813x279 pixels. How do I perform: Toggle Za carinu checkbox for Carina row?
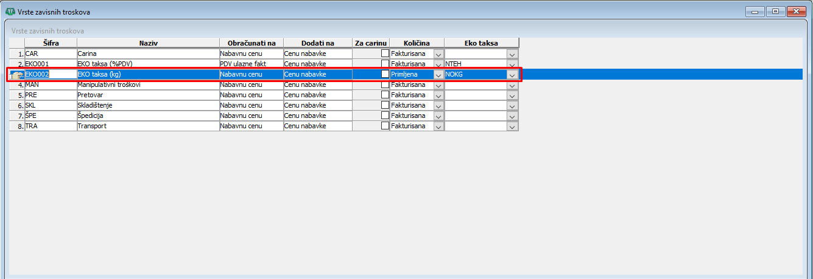click(x=385, y=53)
